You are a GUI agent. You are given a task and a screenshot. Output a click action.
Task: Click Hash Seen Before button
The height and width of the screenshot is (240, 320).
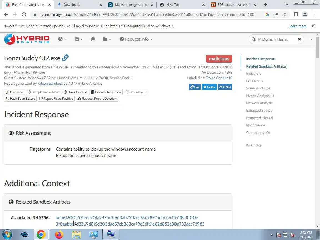click(x=20, y=99)
